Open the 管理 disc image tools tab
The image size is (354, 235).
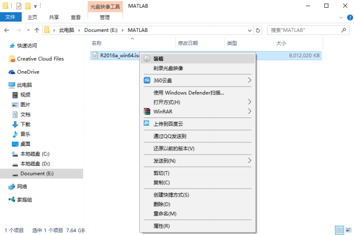click(105, 17)
